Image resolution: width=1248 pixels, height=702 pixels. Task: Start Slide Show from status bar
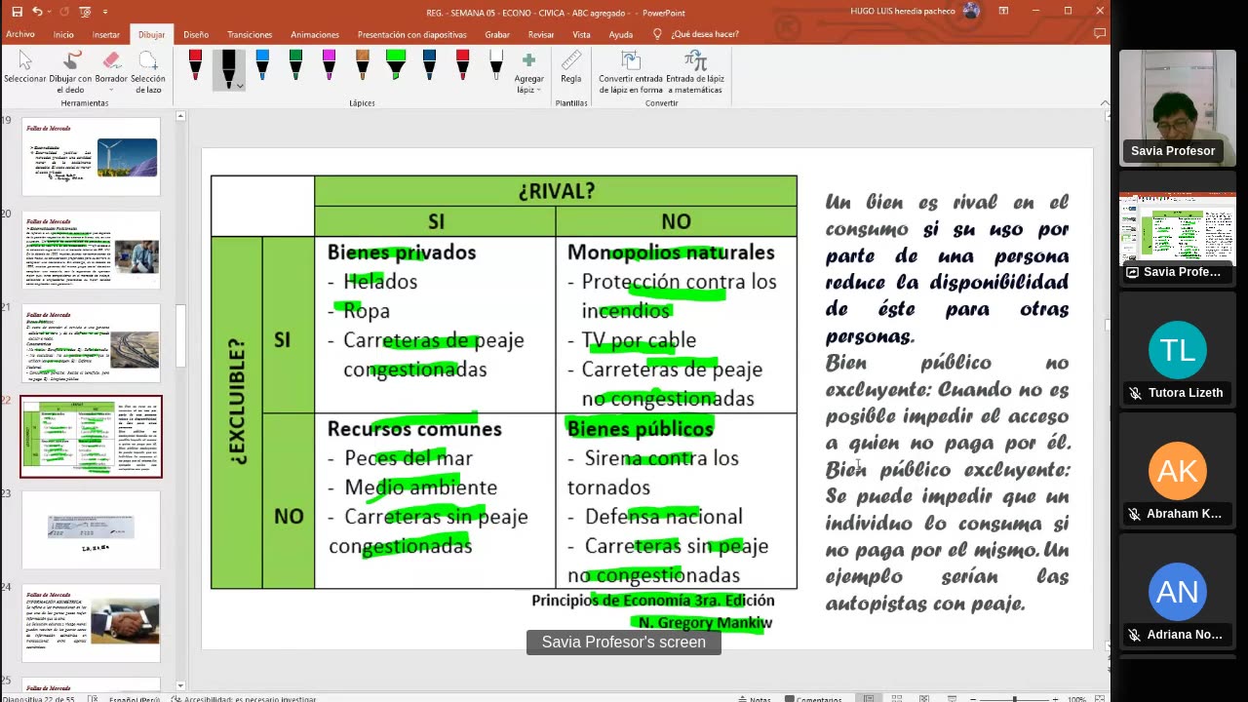951,698
